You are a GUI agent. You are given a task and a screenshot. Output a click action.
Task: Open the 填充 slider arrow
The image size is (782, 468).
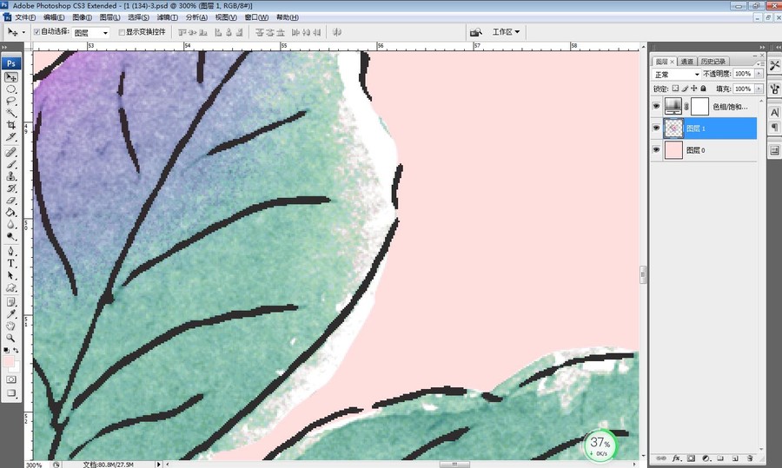point(759,89)
